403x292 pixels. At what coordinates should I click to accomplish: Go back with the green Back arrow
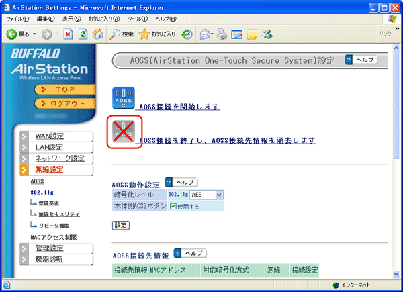(11, 34)
